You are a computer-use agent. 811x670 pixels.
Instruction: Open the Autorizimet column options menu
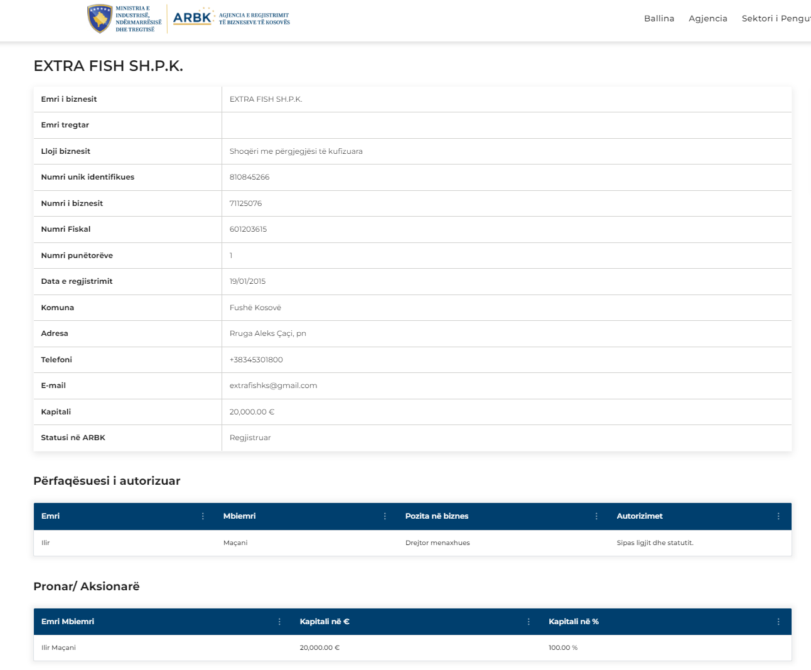pos(778,516)
